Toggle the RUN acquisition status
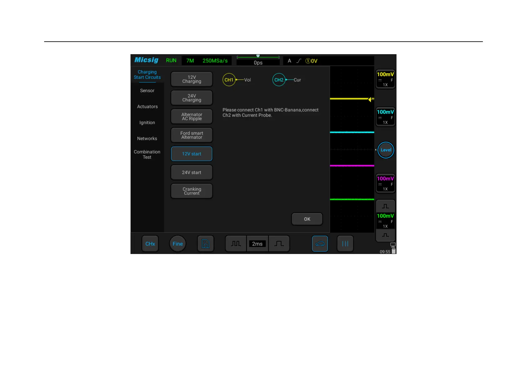Screen dimensions: 527x373 pyautogui.click(x=171, y=60)
